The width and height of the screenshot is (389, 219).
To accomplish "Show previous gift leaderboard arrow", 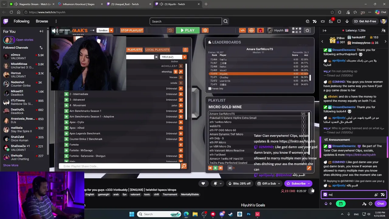I will coord(322,41).
